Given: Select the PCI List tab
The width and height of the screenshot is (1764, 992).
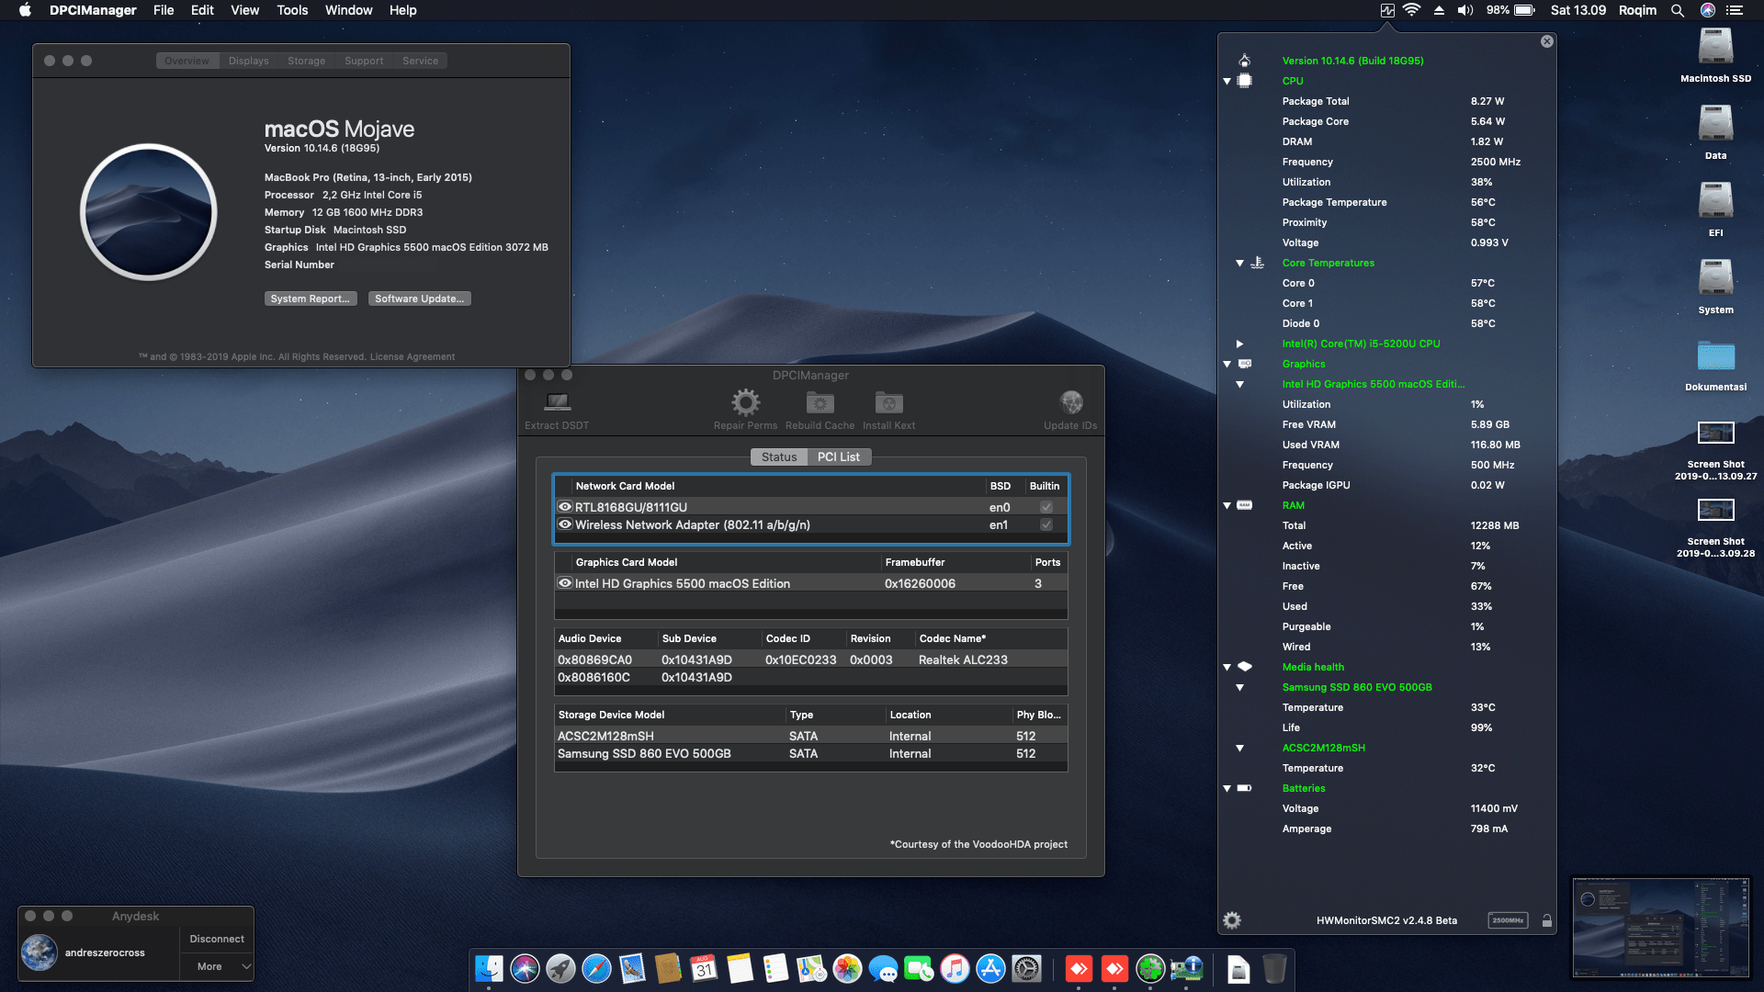Looking at the screenshot, I should click(839, 457).
